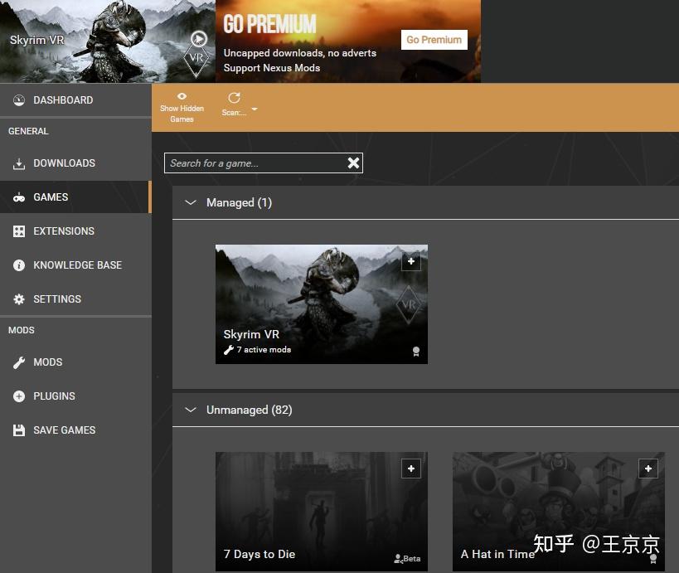This screenshot has width=679, height=573.
Task: Clear the game search with X
Action: point(353,163)
